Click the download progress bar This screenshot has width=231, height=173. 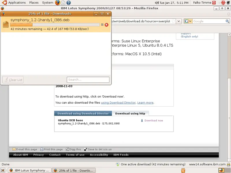click(x=55, y=25)
